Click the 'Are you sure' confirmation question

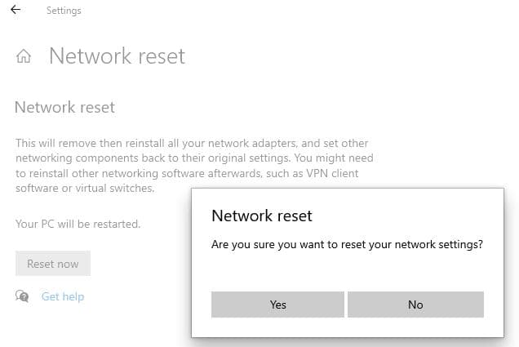(347, 244)
